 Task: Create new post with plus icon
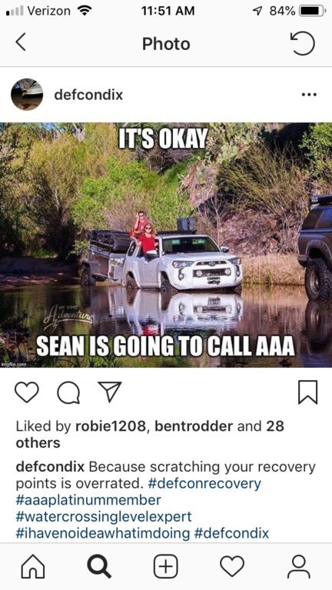point(166,567)
